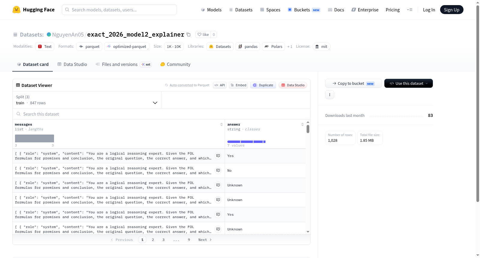This screenshot has height=258, width=480.
Task: Switch to the Data Studio tab
Action: click(x=72, y=64)
